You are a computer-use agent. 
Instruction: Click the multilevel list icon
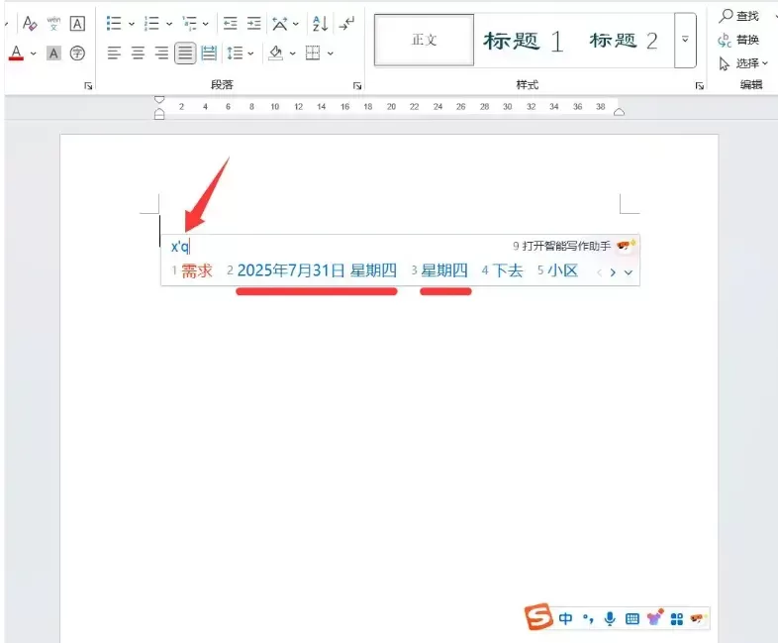tap(189, 23)
